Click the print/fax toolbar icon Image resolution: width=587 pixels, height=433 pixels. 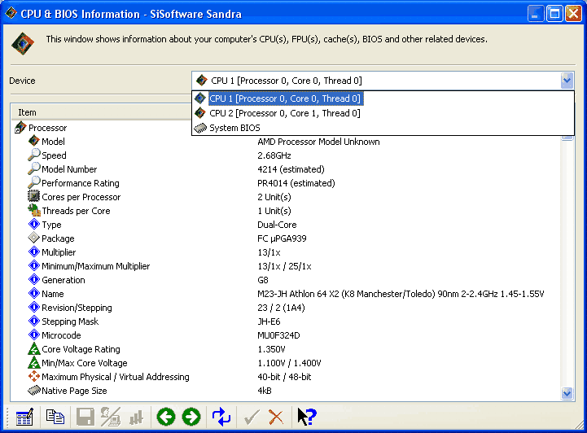(111, 417)
